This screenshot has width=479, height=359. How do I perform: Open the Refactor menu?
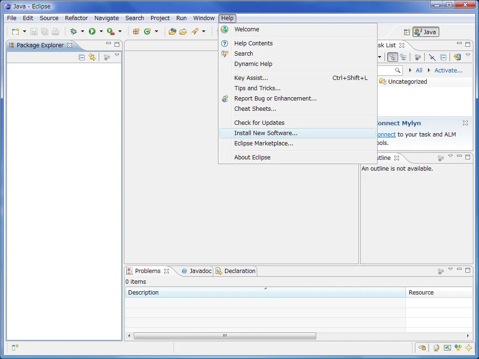tap(76, 18)
